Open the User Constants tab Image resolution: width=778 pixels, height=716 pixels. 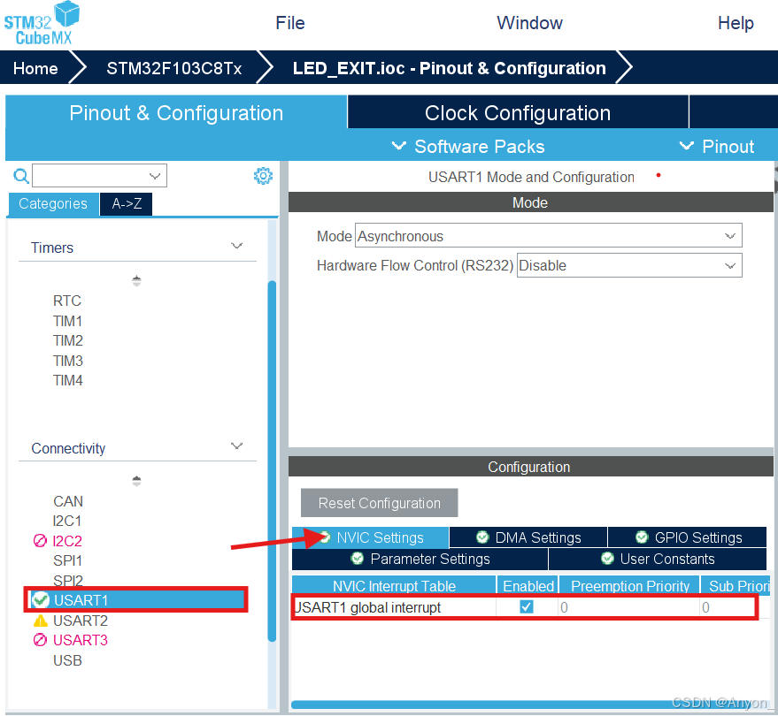[x=658, y=559]
